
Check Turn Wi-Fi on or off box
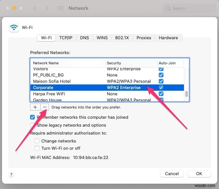coord(37,148)
